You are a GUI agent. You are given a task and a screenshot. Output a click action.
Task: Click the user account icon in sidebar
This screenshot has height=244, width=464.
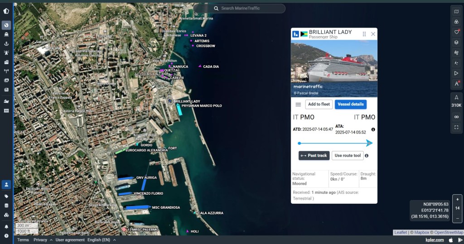point(6,184)
